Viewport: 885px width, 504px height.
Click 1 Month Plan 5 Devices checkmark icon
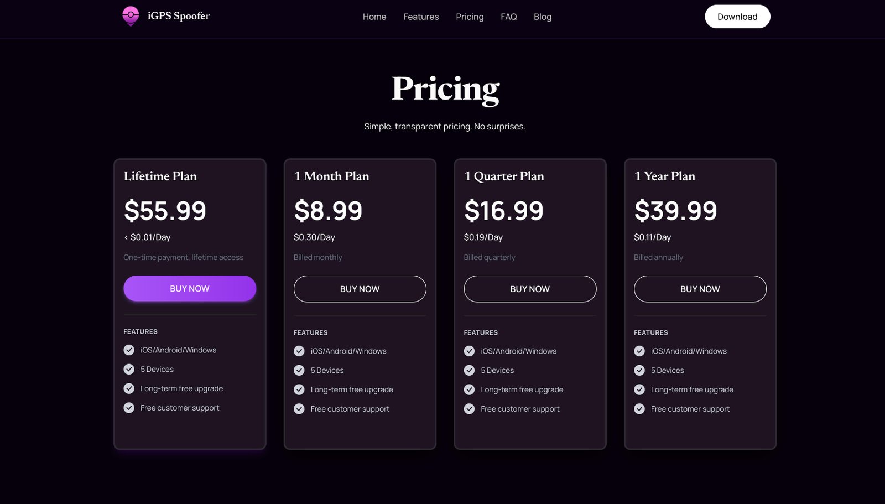[299, 371]
